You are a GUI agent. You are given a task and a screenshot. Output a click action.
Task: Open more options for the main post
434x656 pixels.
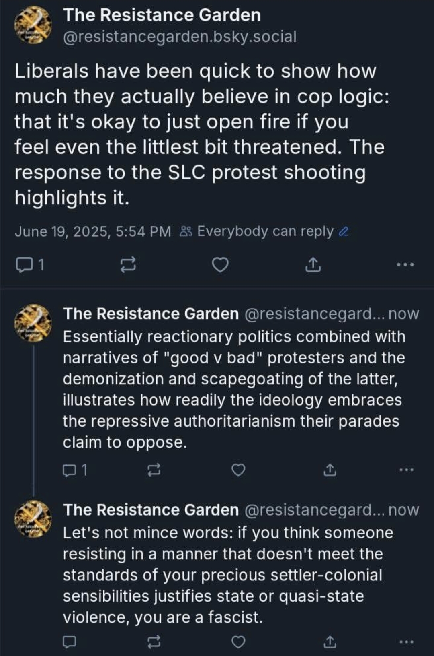click(405, 264)
